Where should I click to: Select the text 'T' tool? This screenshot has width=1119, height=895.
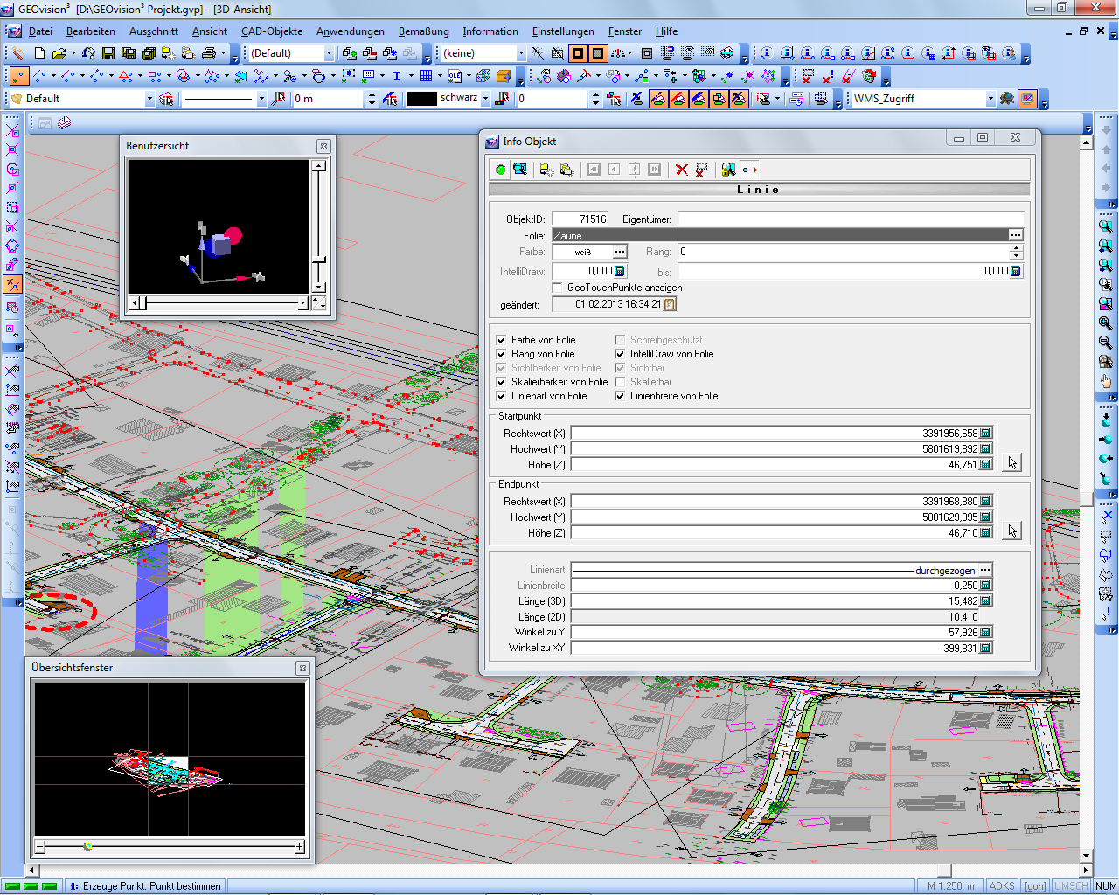pyautogui.click(x=396, y=76)
